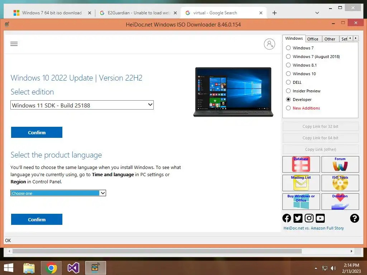This screenshot has width=367, height=275.
Task: Select the Windows 10 radio option
Action: (x=301, y=74)
